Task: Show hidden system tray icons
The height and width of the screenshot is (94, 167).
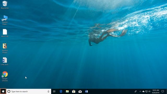Action: click(140, 91)
